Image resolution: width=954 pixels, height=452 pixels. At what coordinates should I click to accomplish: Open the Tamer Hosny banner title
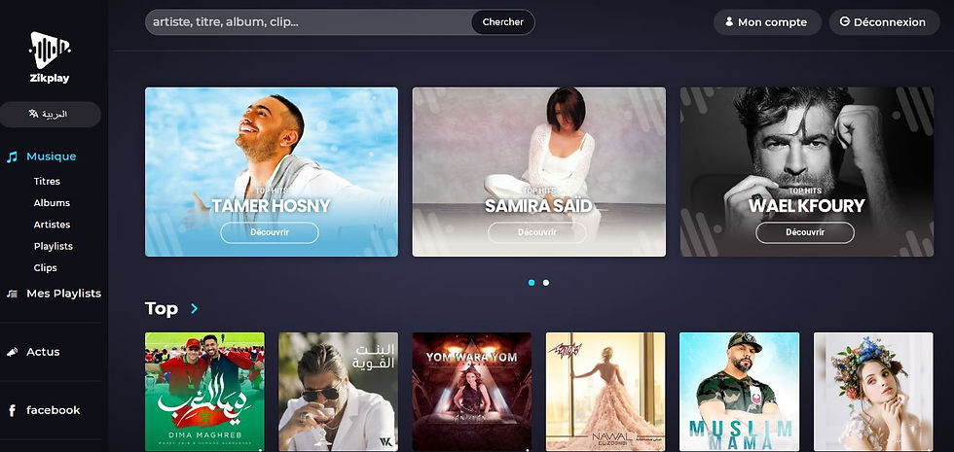click(271, 206)
